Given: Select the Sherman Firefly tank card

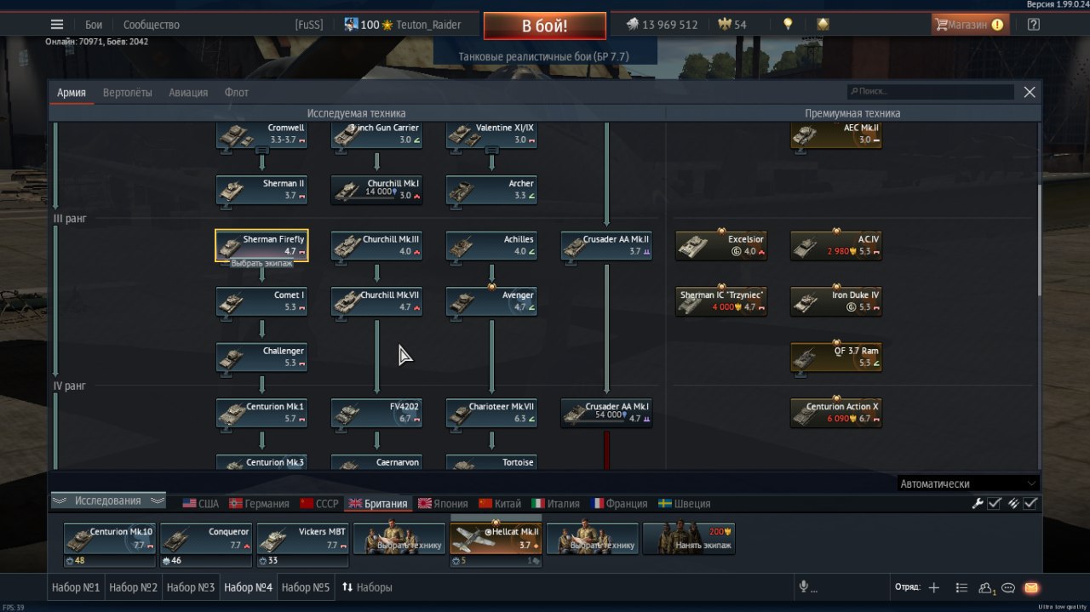Looking at the screenshot, I should (261, 245).
